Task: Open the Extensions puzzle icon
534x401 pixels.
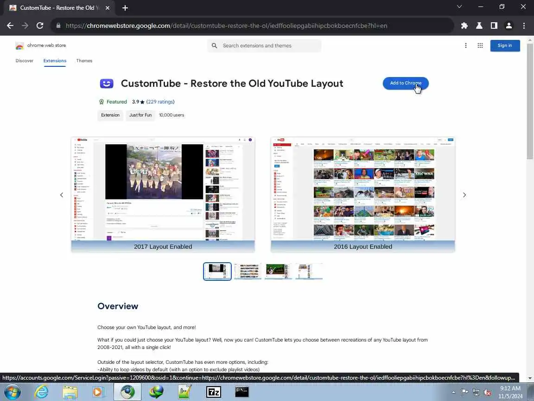Action: click(x=464, y=26)
